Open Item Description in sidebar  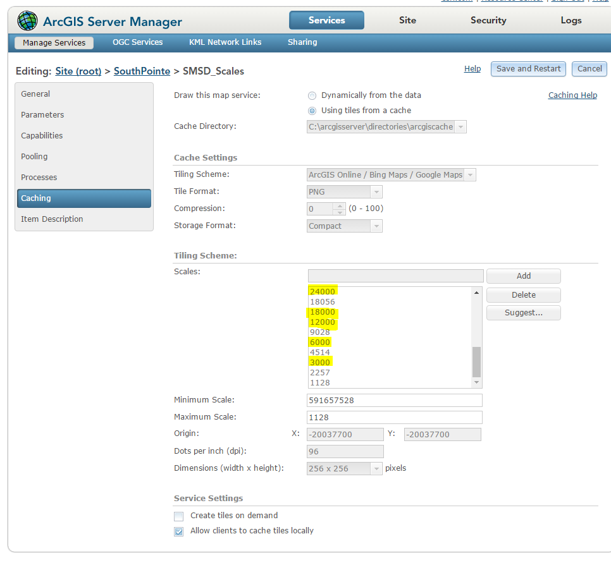(x=83, y=219)
